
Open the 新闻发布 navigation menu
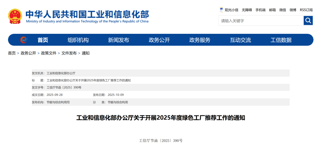pos(119,40)
